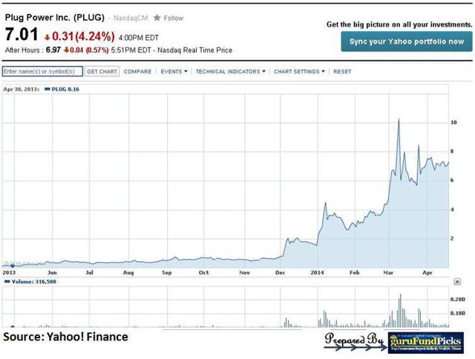Click the 0.20B volume axis label
The image size is (475, 359).
pyautogui.click(x=457, y=300)
